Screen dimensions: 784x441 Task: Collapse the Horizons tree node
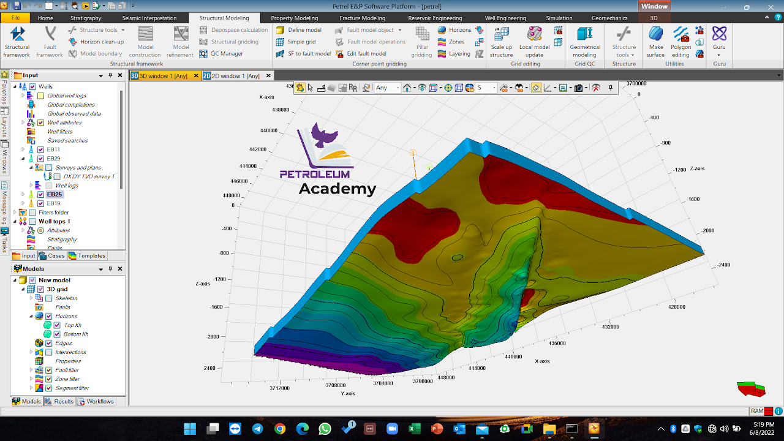pos(31,316)
